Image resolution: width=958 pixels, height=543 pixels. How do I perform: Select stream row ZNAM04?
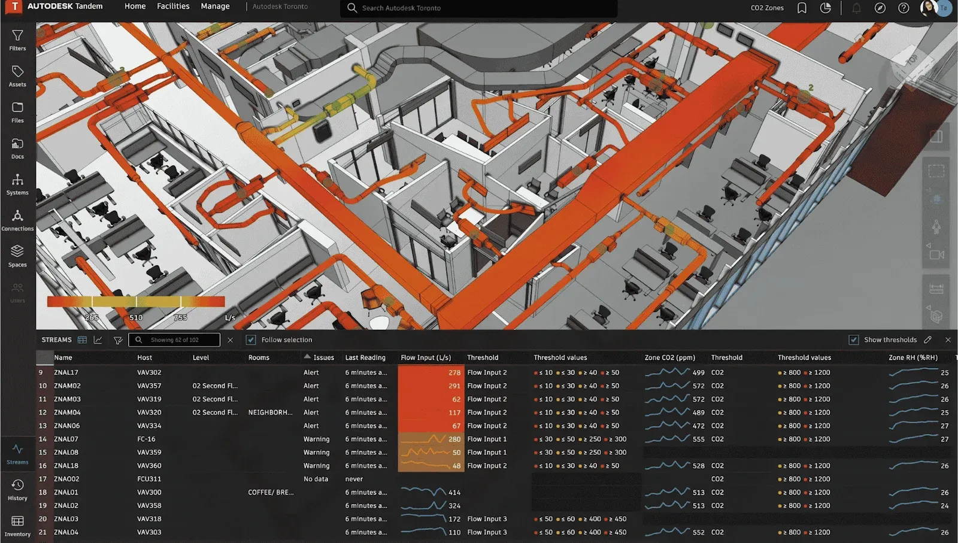click(x=497, y=412)
